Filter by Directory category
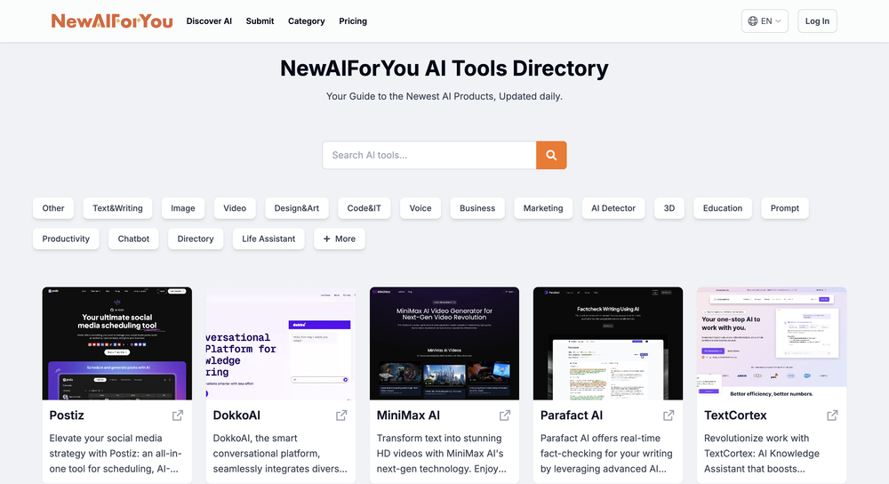This screenshot has width=889, height=484. (195, 238)
